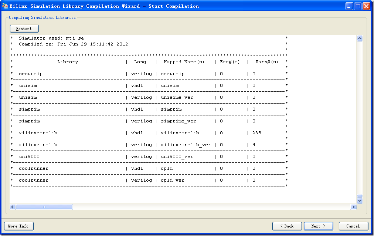Minimize the compilation wizard window
Image resolution: width=374 pixels, height=236 pixels.
[x=349, y=6]
